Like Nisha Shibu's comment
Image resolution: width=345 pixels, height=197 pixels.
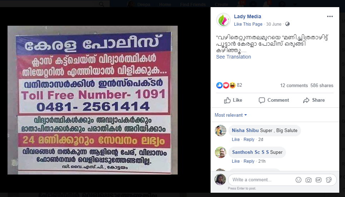[236, 140]
